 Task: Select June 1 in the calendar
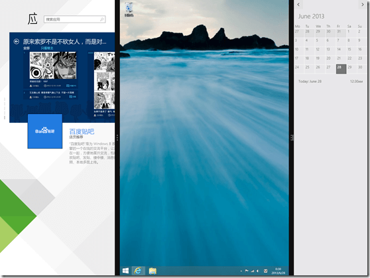click(x=351, y=33)
